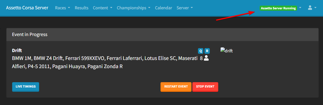Open the Content dropdown menu
Viewport: 323px width, 105px height.
coord(103,8)
